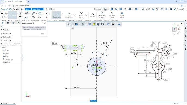Click the back arrow beside Tutorial
Screen dimensions: 187x105
[x=22, y=9]
